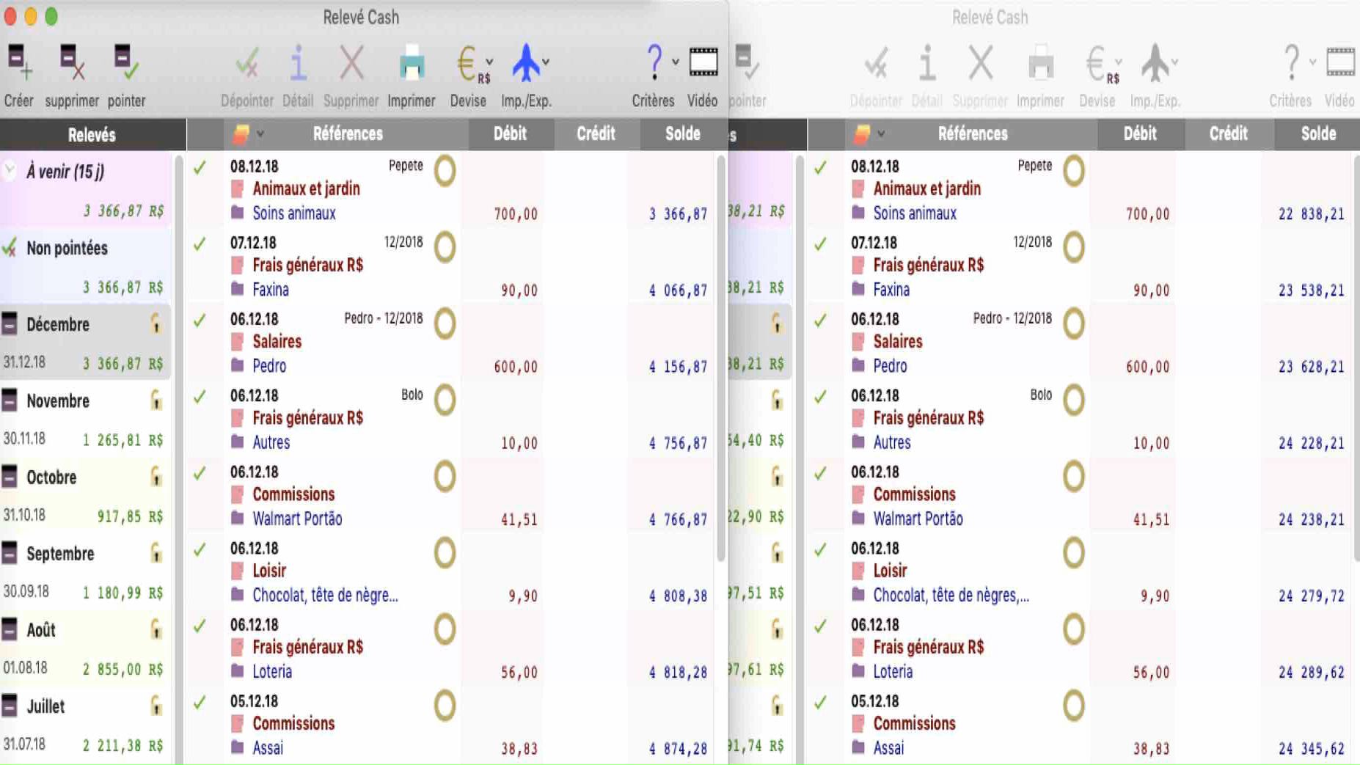The image size is (1360, 765).
Task: Select Octobre statement in sidebar
Action: point(86,495)
